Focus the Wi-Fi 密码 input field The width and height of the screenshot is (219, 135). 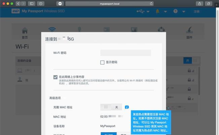[125, 53]
